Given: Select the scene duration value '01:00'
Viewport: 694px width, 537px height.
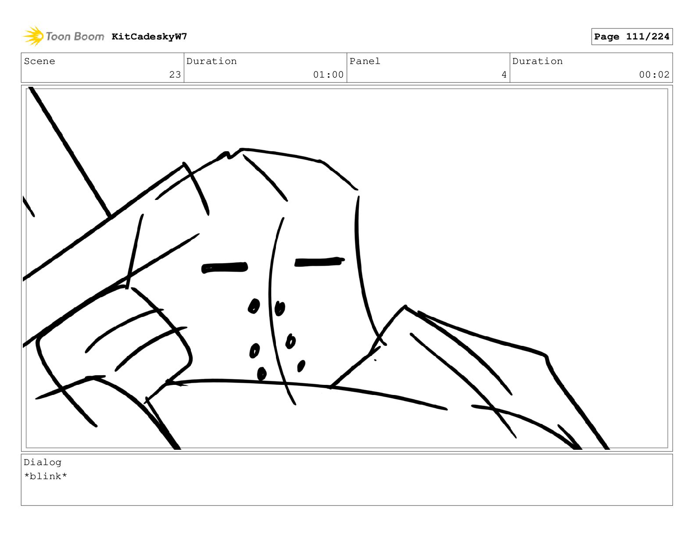Looking at the screenshot, I should (328, 75).
